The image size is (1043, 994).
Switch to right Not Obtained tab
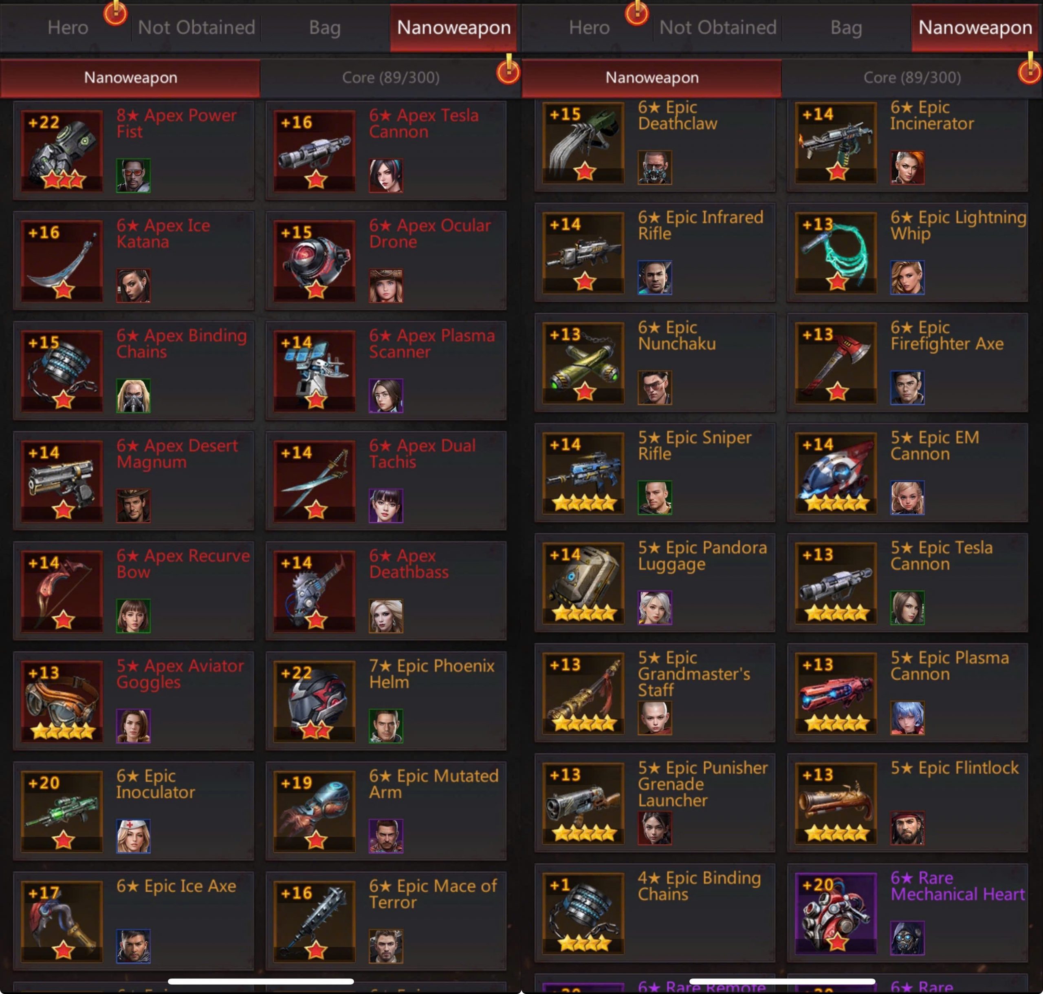(718, 28)
